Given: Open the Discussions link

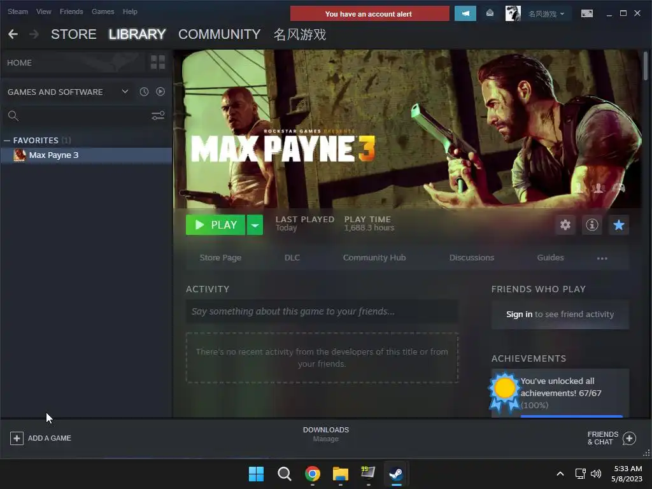Looking at the screenshot, I should click(x=472, y=258).
